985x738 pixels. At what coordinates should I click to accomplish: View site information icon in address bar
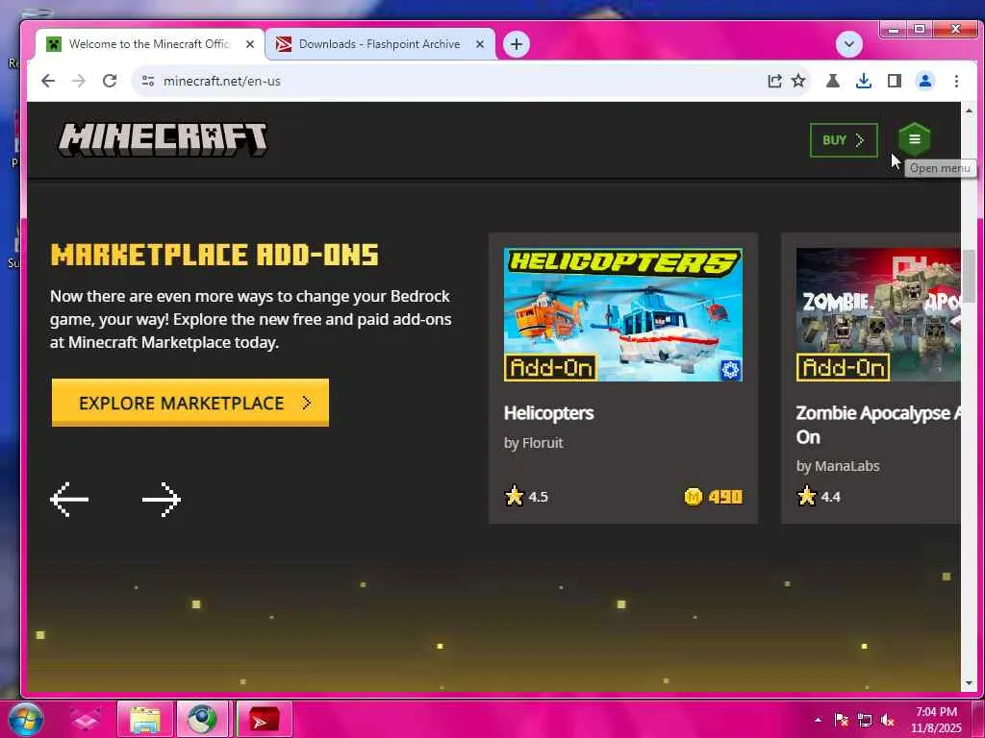pyautogui.click(x=147, y=81)
